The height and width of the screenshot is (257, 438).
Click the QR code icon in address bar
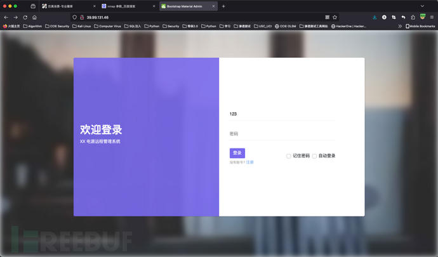tap(327, 17)
